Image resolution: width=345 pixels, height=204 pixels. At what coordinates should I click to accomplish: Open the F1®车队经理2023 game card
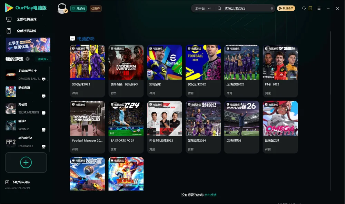tap(165, 127)
